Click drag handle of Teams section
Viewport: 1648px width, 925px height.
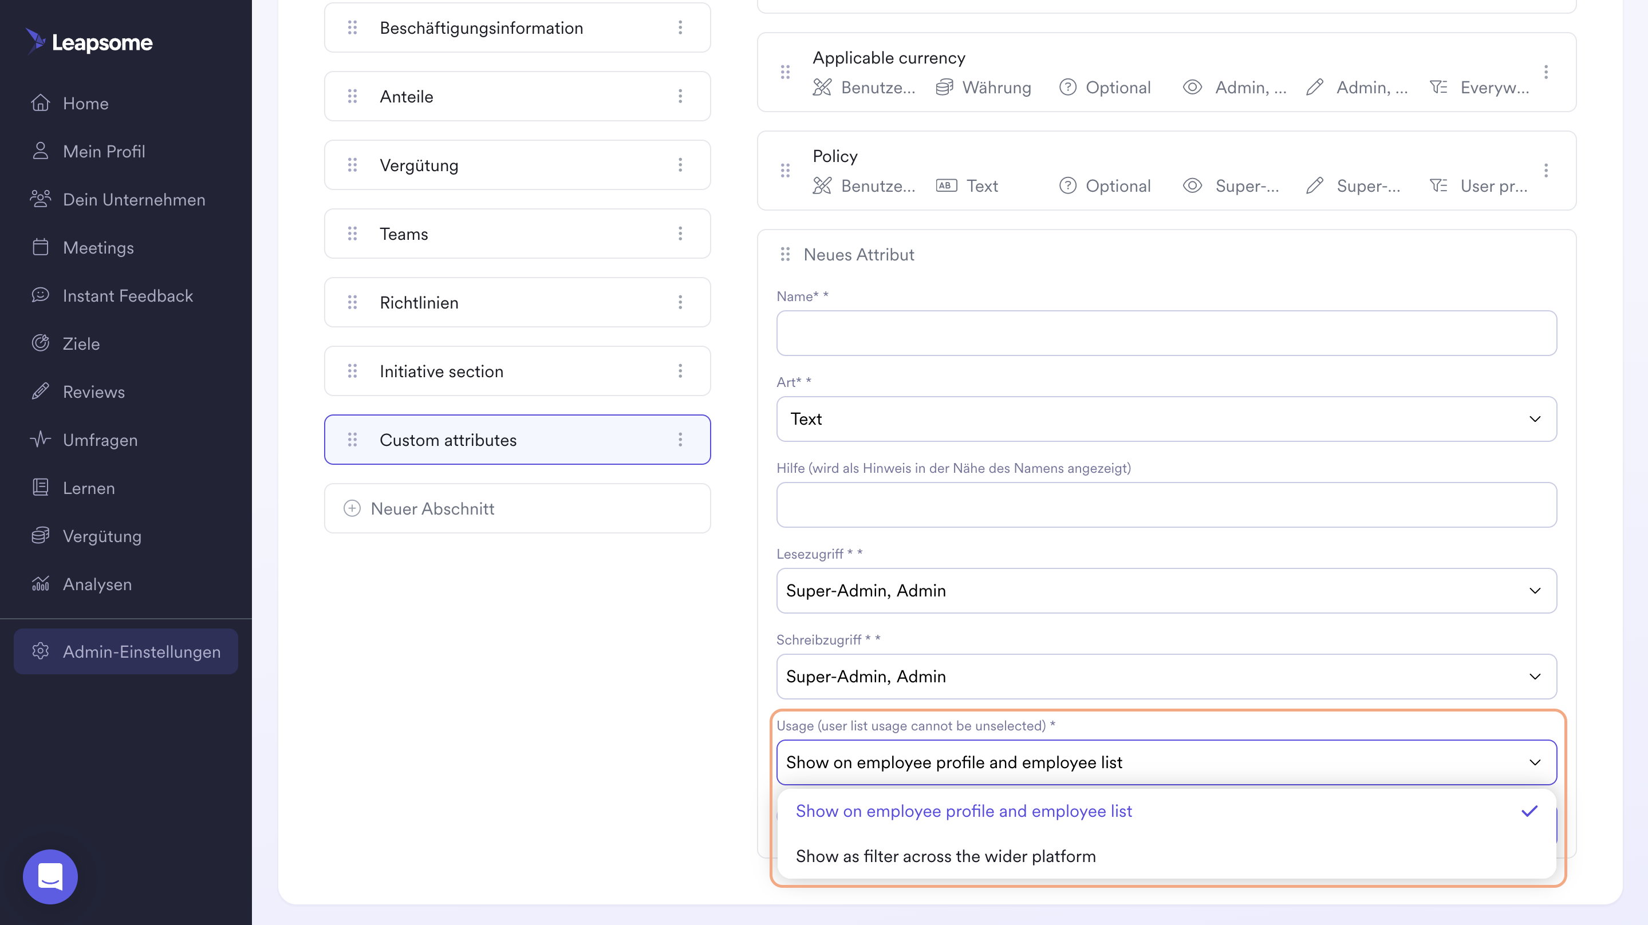point(352,234)
